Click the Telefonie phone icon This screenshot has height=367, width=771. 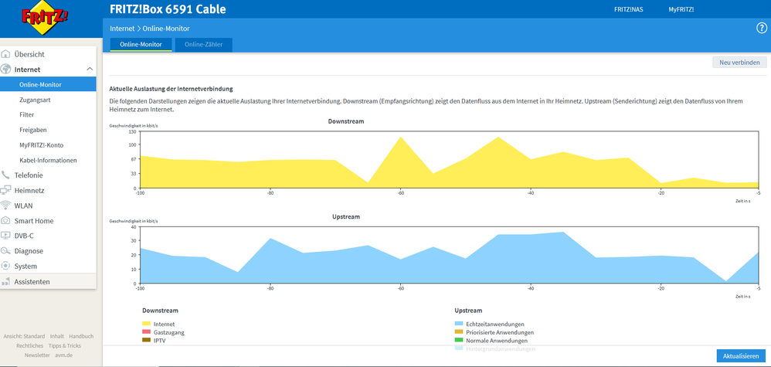tap(6, 175)
